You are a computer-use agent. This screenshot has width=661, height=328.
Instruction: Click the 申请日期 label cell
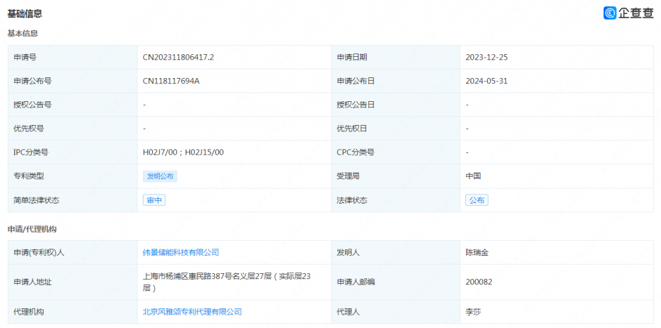click(396, 58)
